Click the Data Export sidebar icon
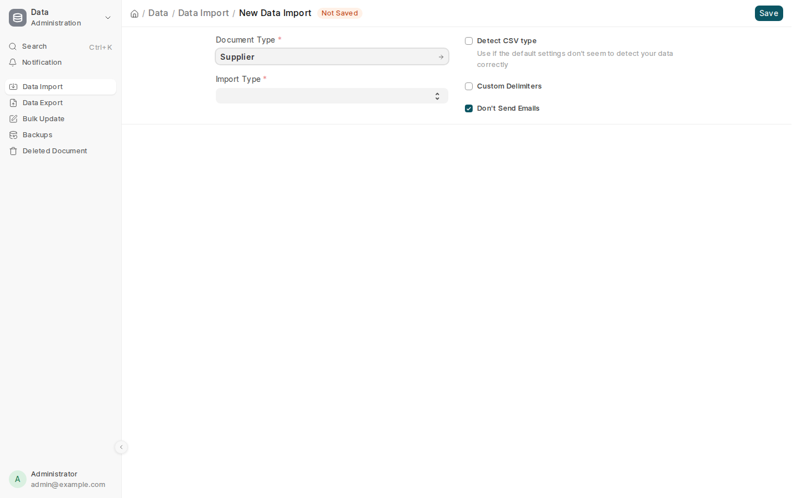 13,103
